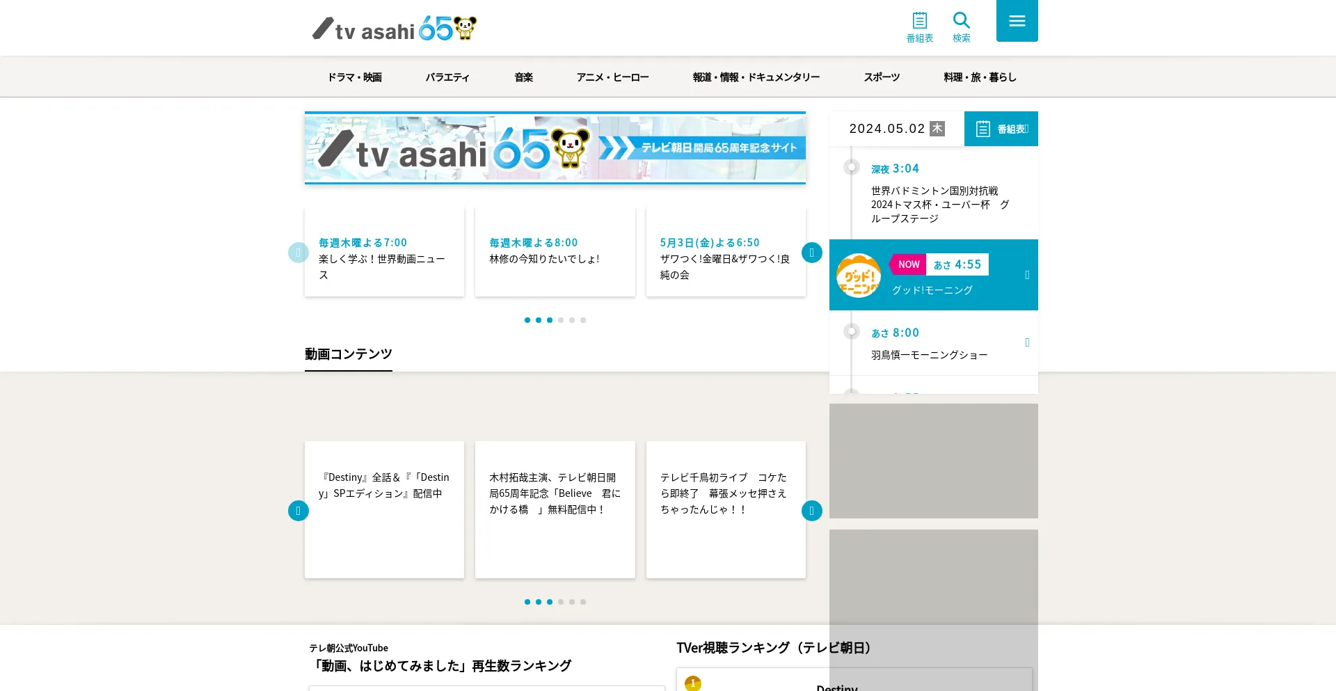Open 報道・情報・ドキュメンタリー category

(x=756, y=77)
